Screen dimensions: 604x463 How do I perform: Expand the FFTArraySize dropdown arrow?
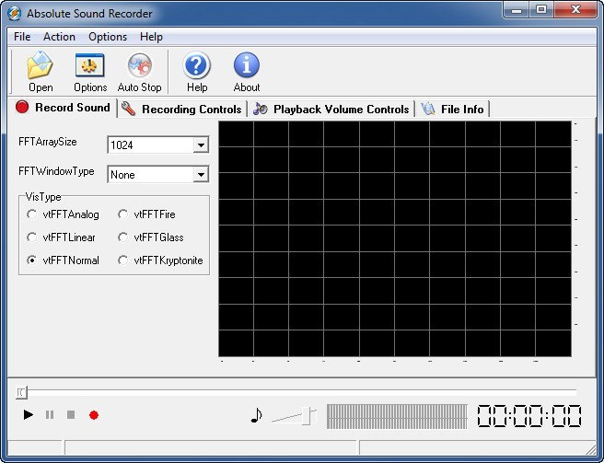201,145
